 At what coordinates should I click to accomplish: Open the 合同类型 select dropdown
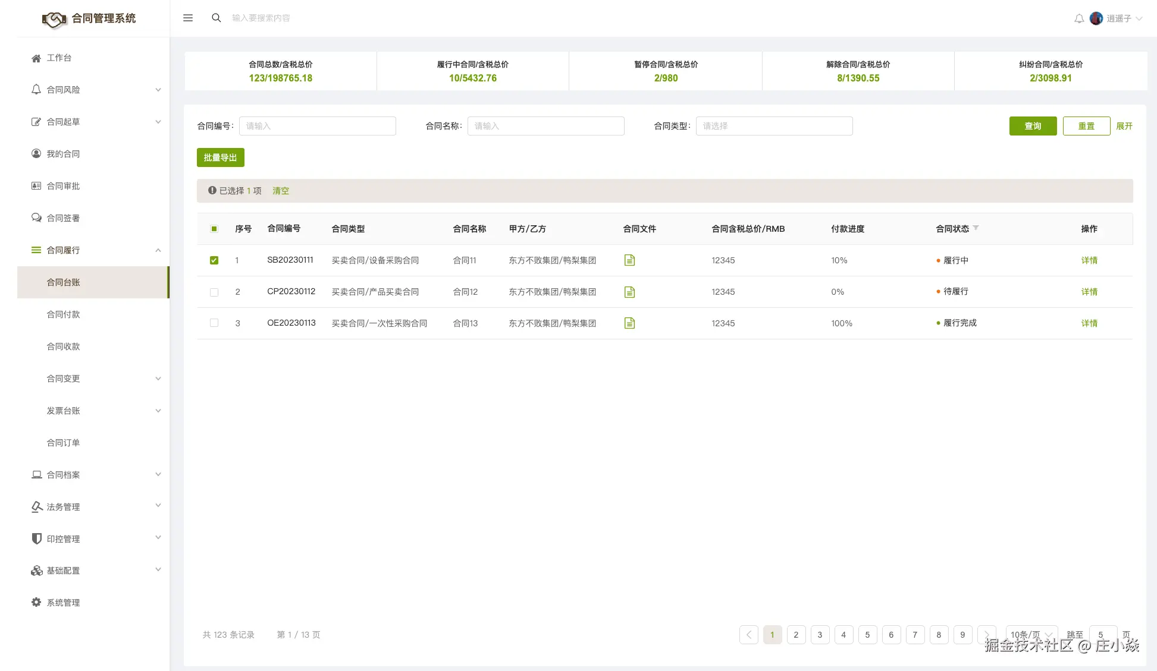(774, 126)
